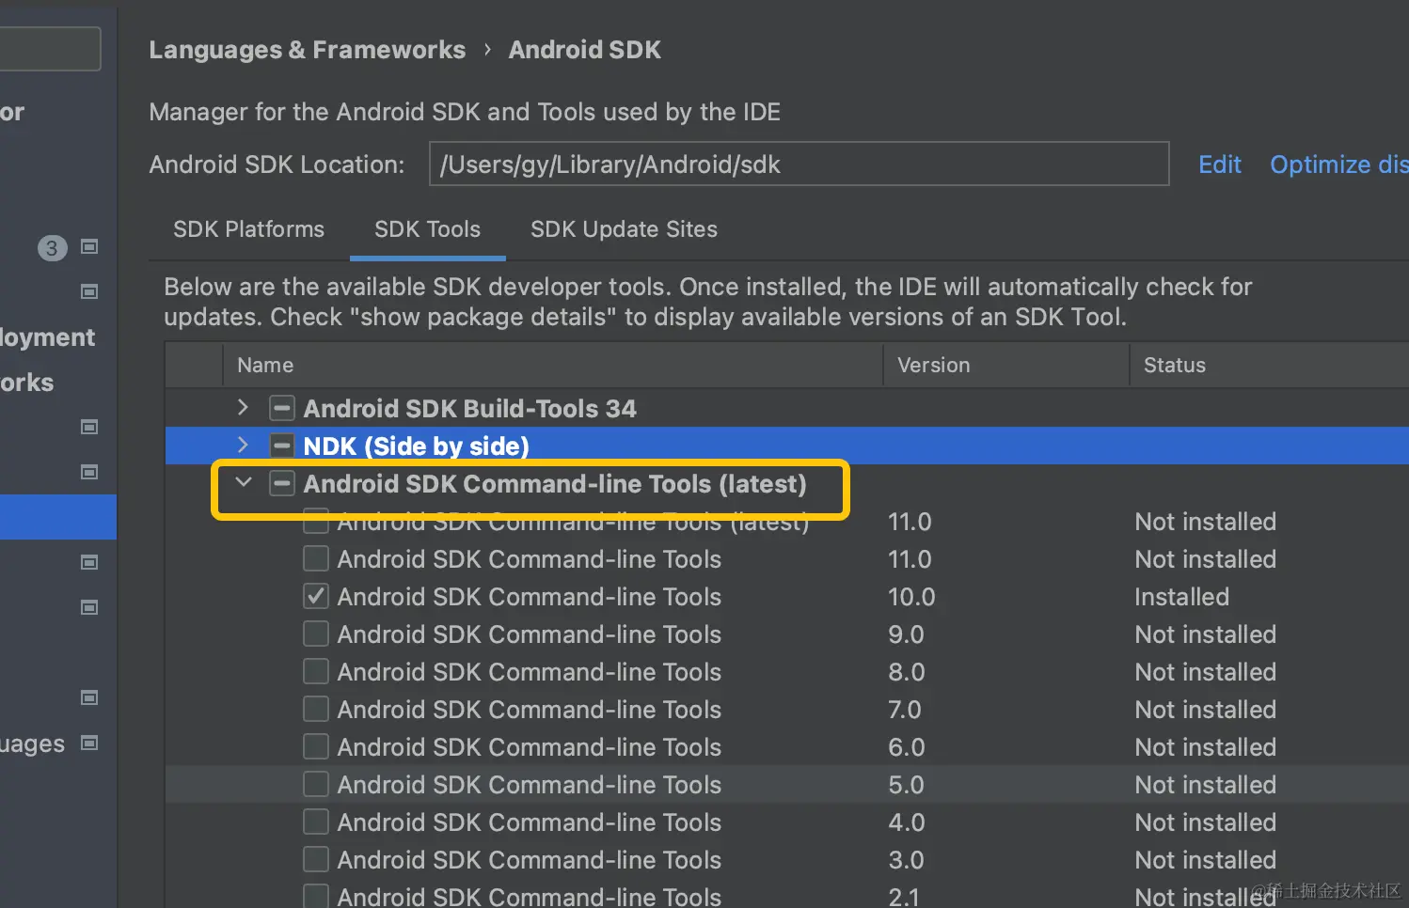This screenshot has width=1409, height=908.
Task: Click Languages & Frameworks in the breadcrumb
Action: 308,50
